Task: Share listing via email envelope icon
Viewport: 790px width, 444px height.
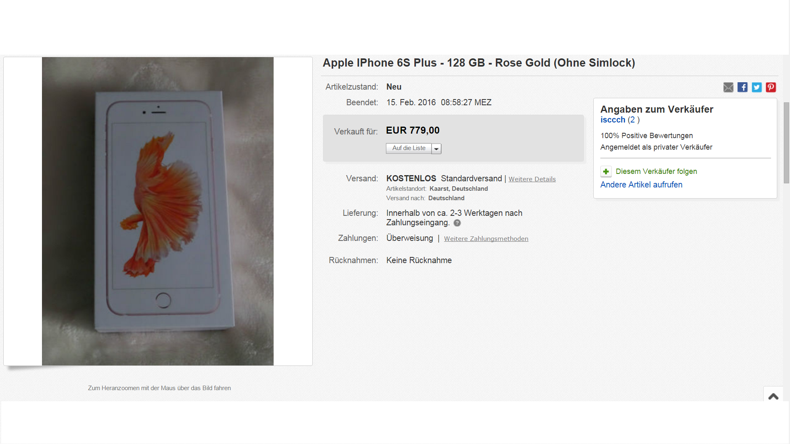Action: coord(728,87)
